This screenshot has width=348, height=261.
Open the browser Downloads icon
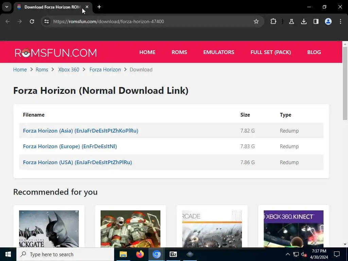coord(303,21)
